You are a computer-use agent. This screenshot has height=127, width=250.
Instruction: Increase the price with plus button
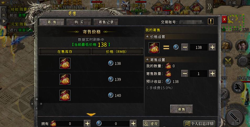212,47
